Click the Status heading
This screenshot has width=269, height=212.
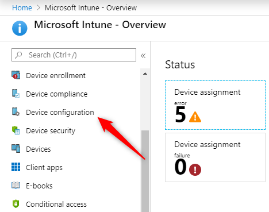pos(180,64)
